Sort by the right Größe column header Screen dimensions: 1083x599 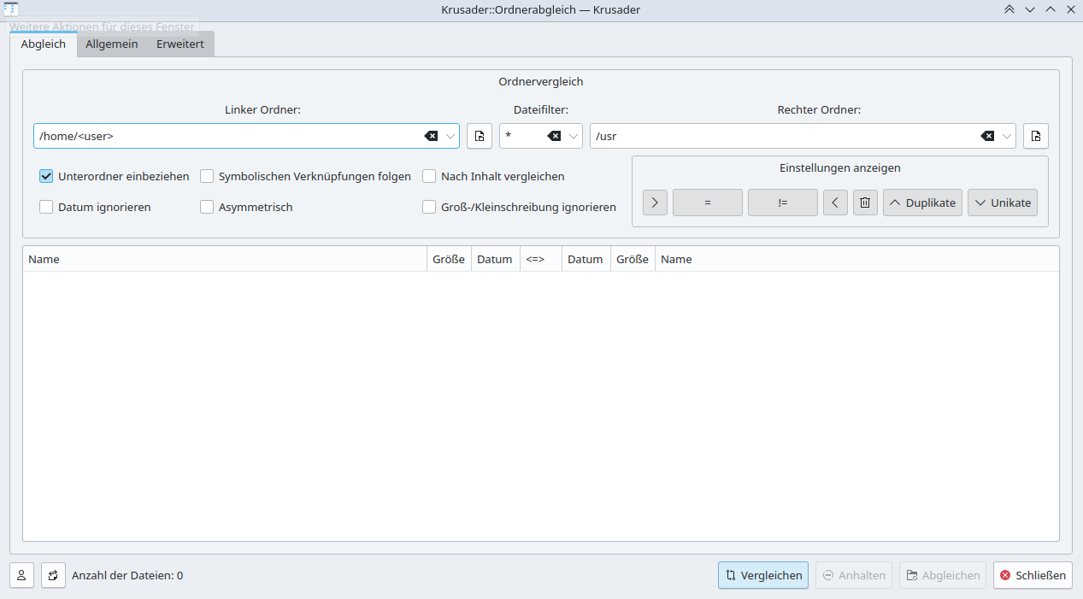coord(633,259)
